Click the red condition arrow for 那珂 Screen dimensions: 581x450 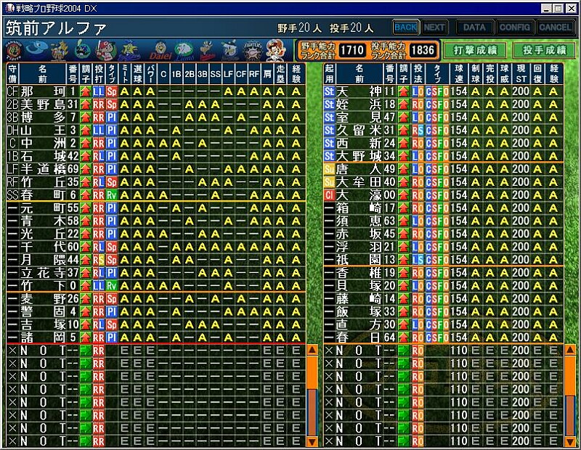tap(86, 91)
